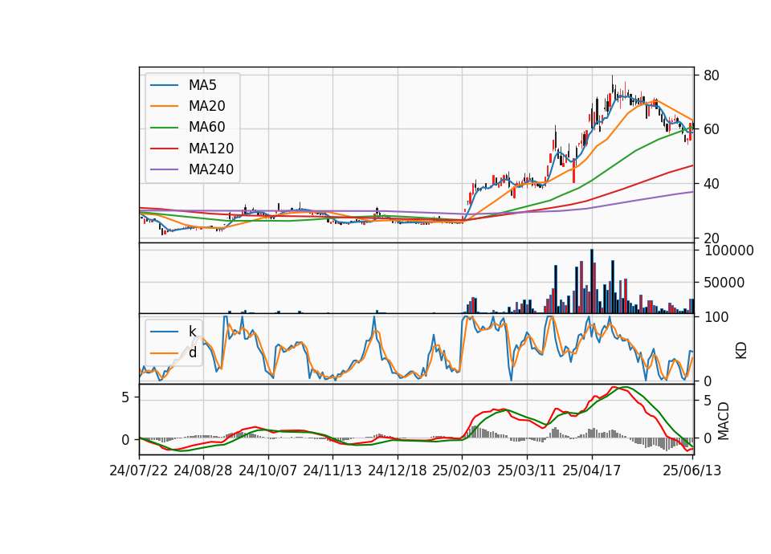Click the green MA60 legend line sample
Image resolution: width=771 pixels, height=554 pixels.
click(x=164, y=128)
